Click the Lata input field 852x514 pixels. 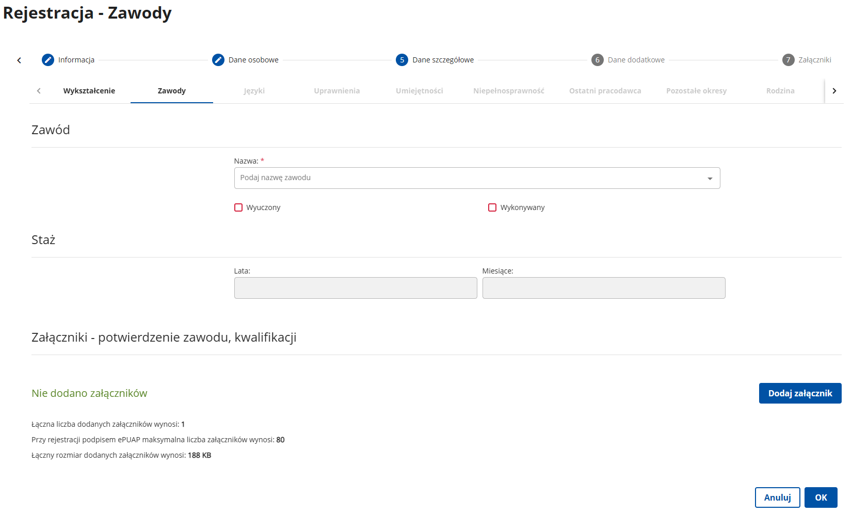click(x=356, y=288)
